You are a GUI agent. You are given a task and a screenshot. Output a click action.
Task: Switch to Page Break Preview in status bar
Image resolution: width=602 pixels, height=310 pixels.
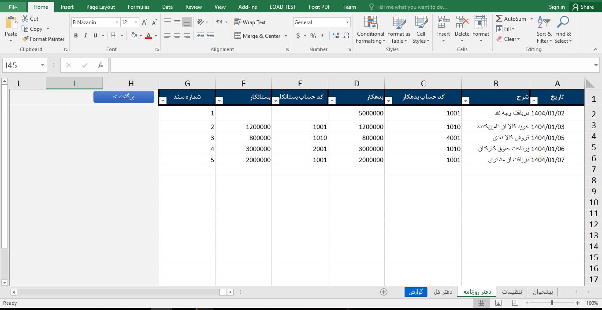515,303
